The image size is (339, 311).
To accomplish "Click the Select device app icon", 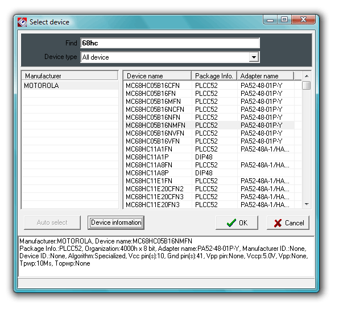I will tap(22, 22).
